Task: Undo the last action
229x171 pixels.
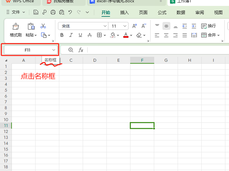Action: click(x=70, y=12)
